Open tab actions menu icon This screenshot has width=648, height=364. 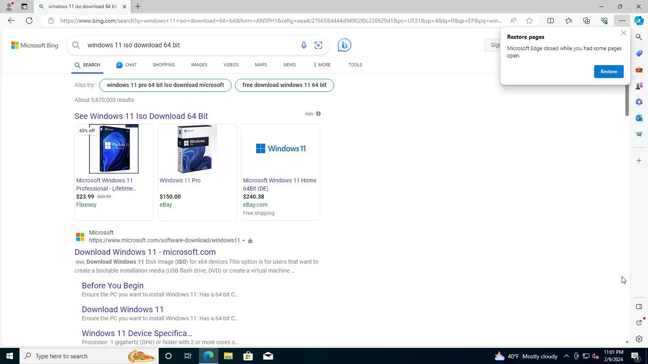point(24,6)
